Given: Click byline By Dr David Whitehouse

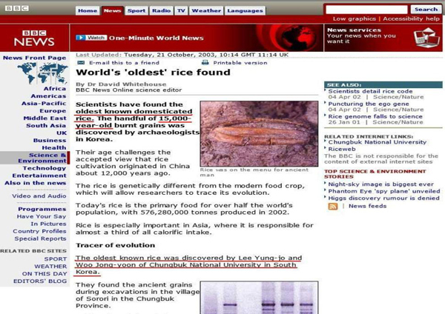Looking at the screenshot, I should point(121,84).
